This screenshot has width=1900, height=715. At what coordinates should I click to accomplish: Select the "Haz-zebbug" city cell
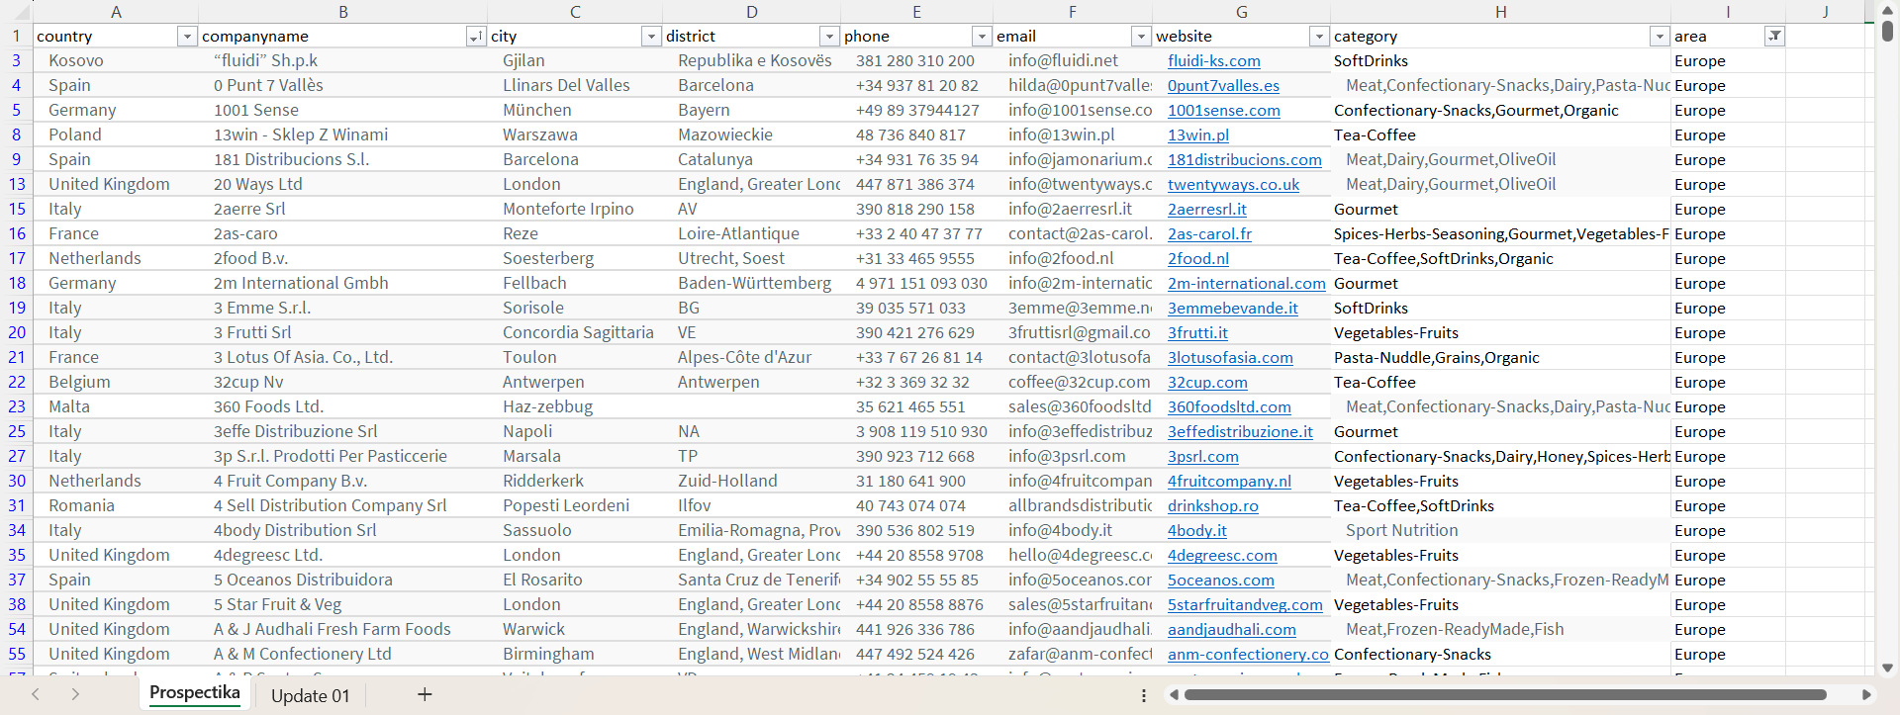pyautogui.click(x=575, y=406)
